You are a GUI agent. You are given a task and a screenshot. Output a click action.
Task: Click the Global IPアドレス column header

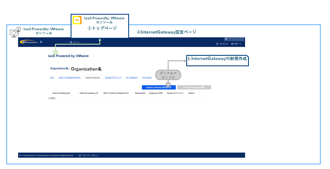175,93
